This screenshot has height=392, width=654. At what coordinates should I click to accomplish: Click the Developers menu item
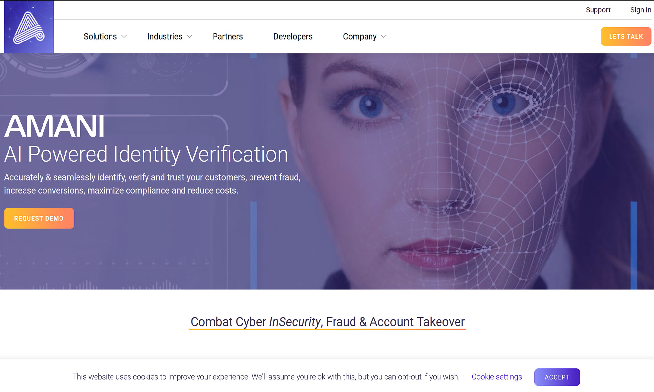[x=292, y=36]
